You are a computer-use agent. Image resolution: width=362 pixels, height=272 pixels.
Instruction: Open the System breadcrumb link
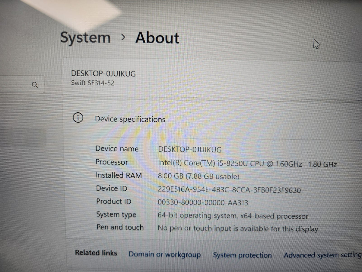click(x=85, y=38)
